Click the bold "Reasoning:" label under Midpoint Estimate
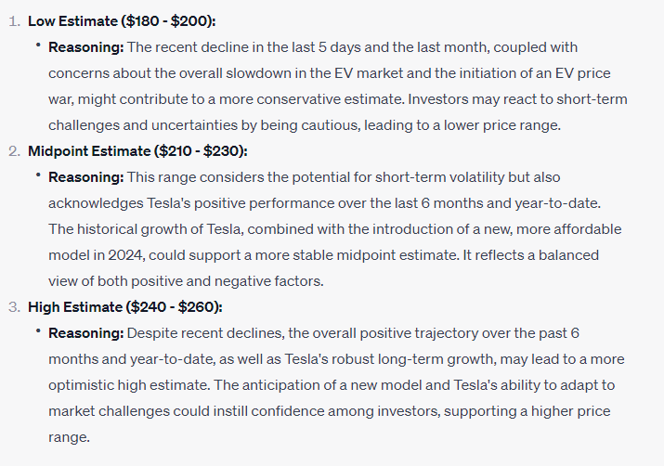 (x=85, y=176)
